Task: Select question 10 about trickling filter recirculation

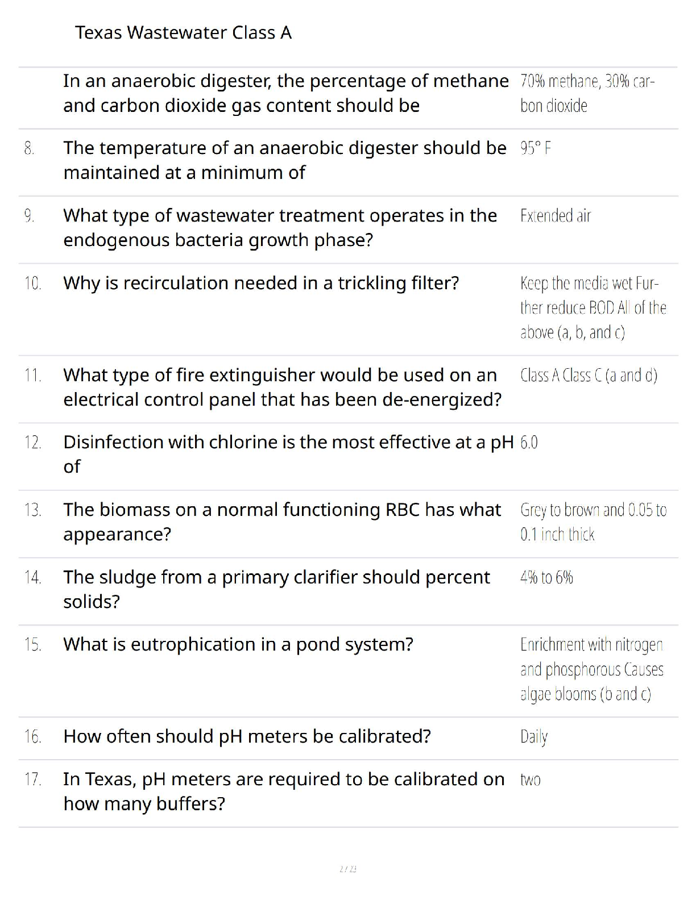Action: click(x=261, y=283)
